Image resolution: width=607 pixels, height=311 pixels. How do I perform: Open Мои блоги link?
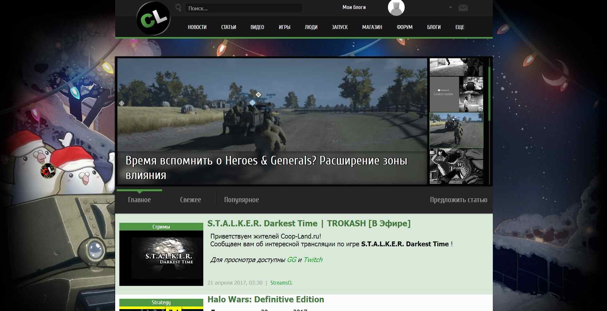click(x=354, y=7)
